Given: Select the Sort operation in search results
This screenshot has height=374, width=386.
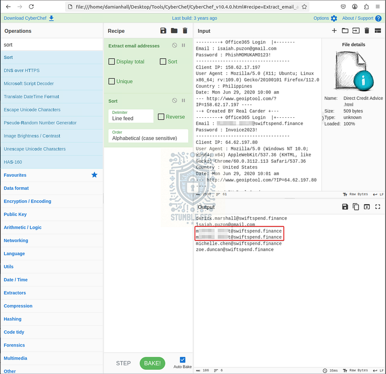Looking at the screenshot, I should (52, 57).
